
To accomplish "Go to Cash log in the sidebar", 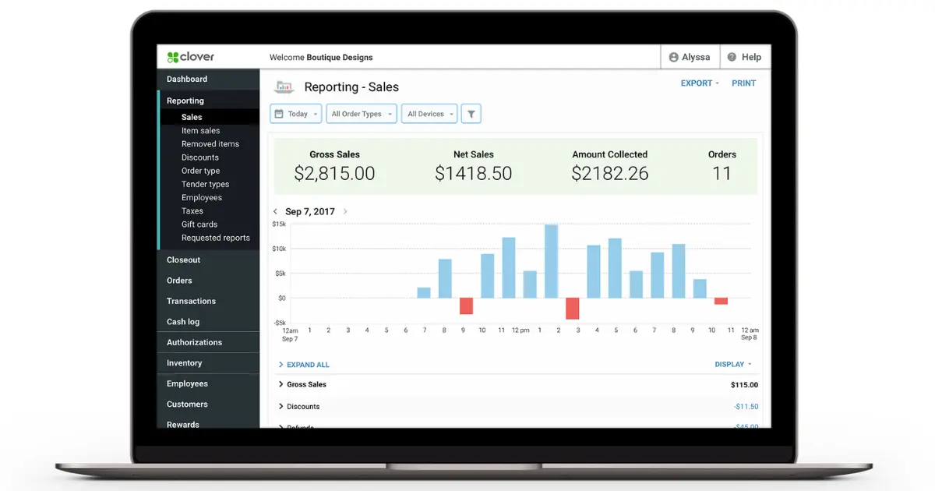I will pos(183,322).
